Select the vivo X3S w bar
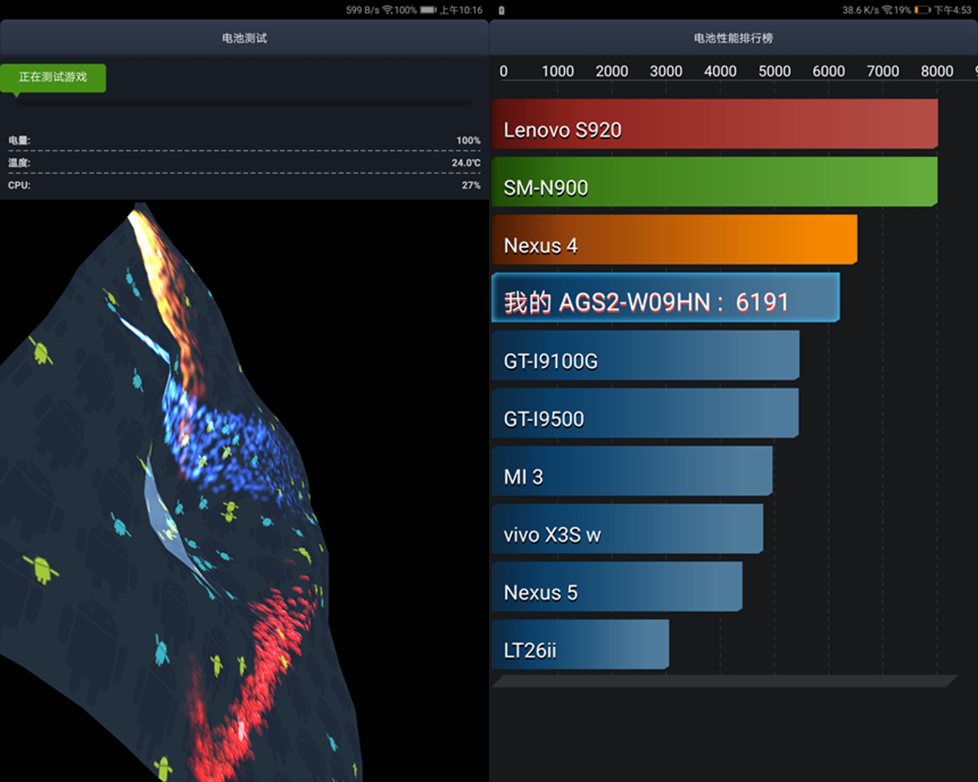The height and width of the screenshot is (782, 978). (627, 529)
